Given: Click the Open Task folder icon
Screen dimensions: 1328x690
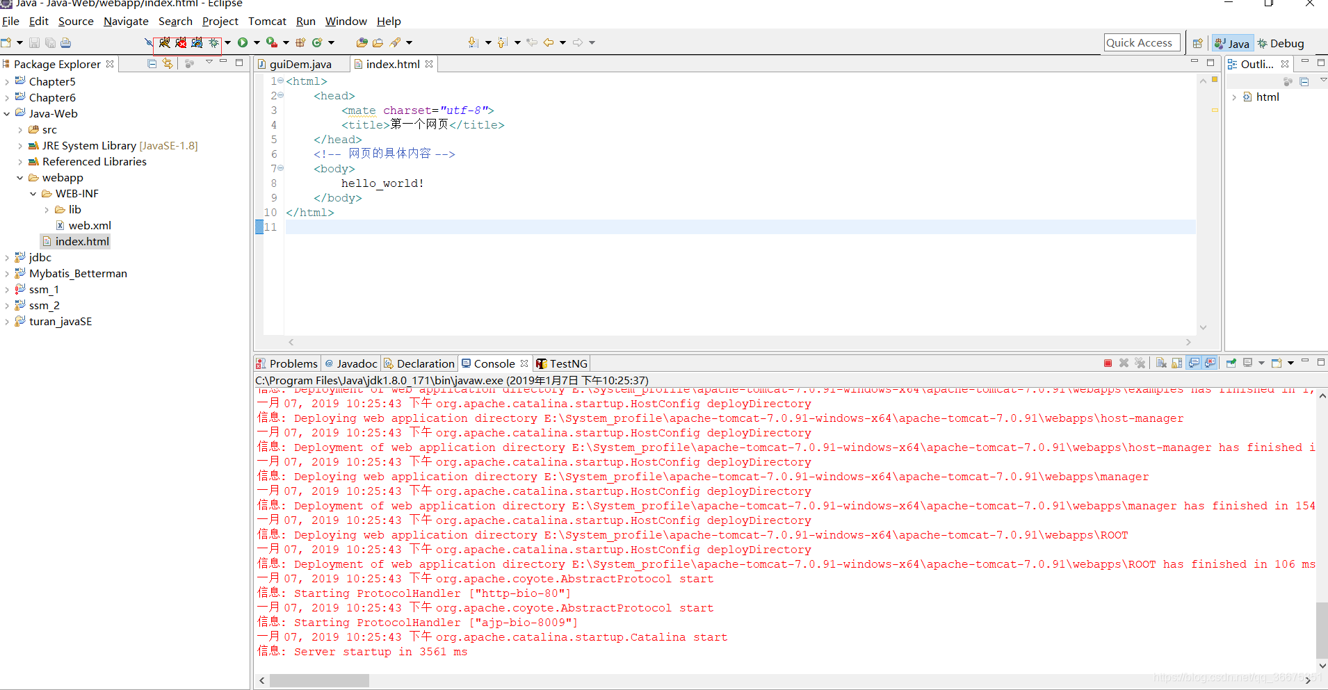Looking at the screenshot, I should click(378, 42).
